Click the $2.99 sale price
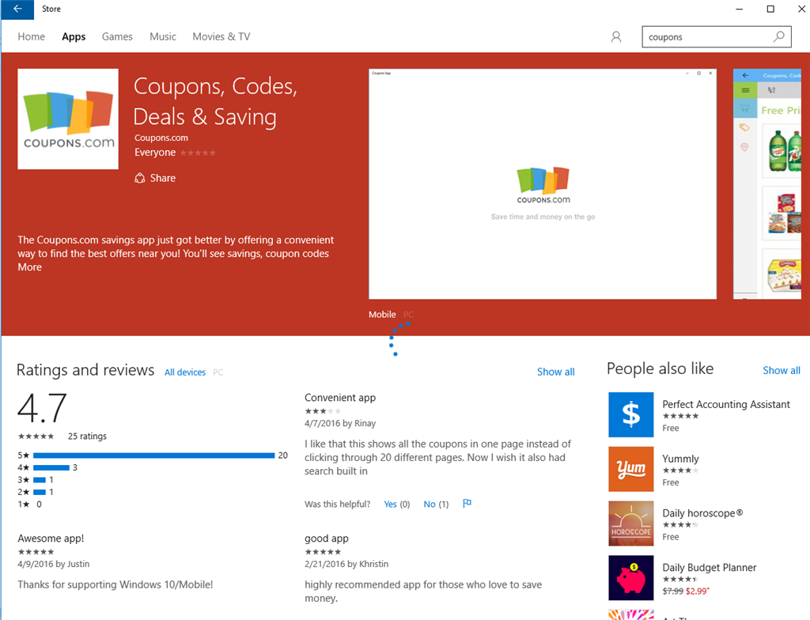The width and height of the screenshot is (810, 620). coord(698,591)
